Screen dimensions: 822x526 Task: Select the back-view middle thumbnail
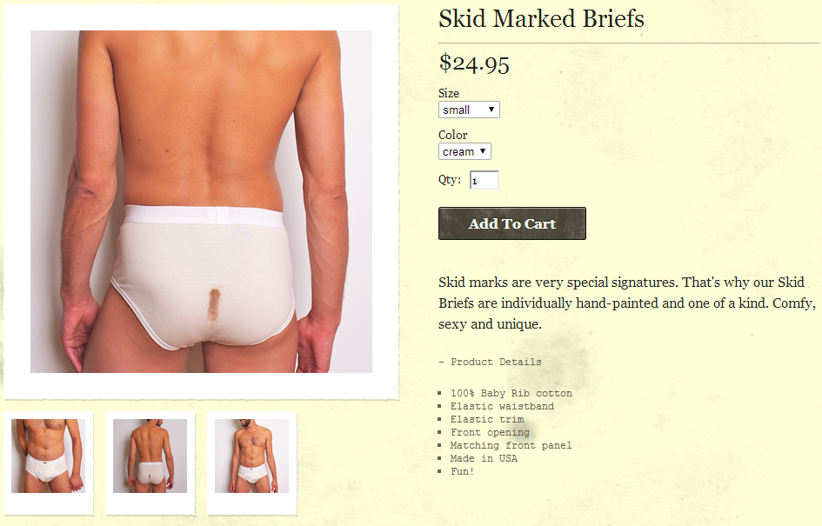[x=150, y=456]
